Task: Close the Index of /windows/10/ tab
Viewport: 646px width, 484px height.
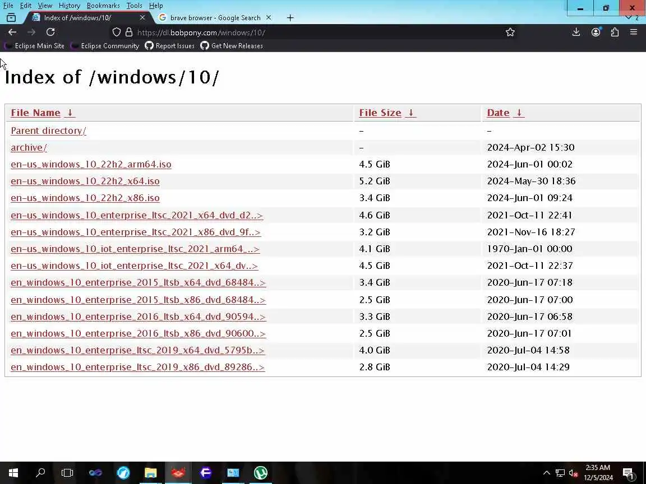Action: (142, 18)
